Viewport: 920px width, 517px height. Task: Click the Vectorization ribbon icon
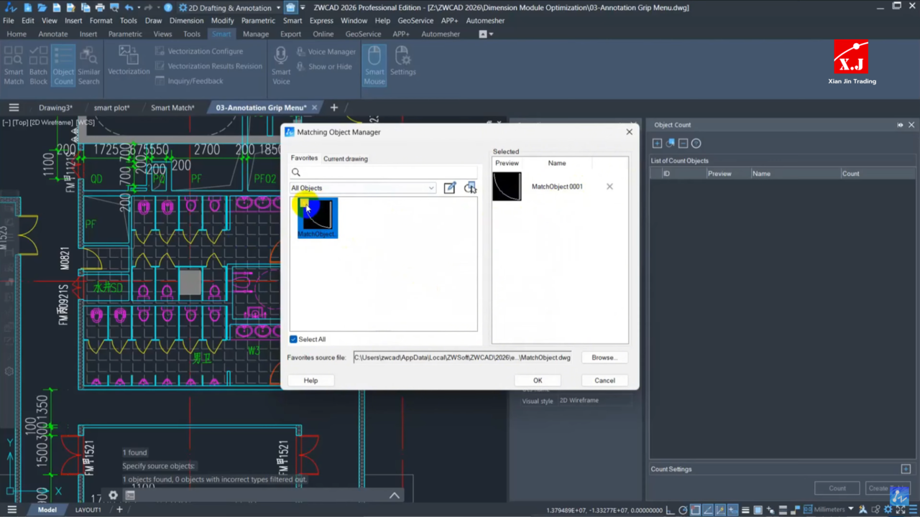[x=129, y=60]
